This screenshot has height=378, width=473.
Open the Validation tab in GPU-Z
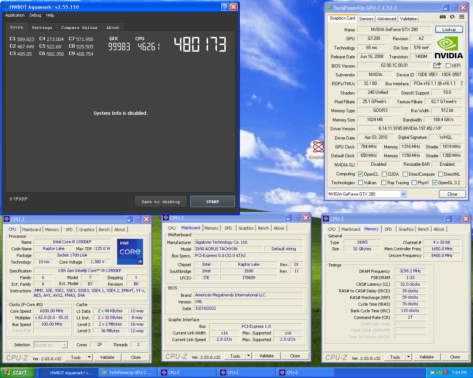click(408, 19)
